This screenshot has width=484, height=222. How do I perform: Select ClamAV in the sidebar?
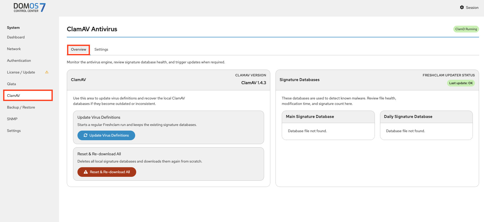point(28,96)
